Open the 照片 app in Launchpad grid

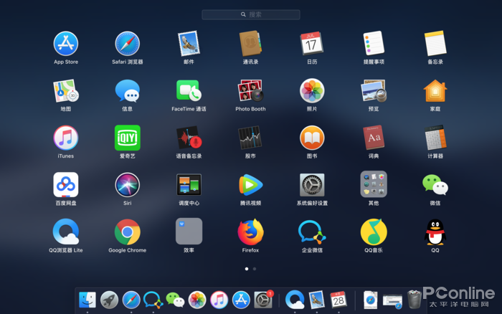(312, 91)
